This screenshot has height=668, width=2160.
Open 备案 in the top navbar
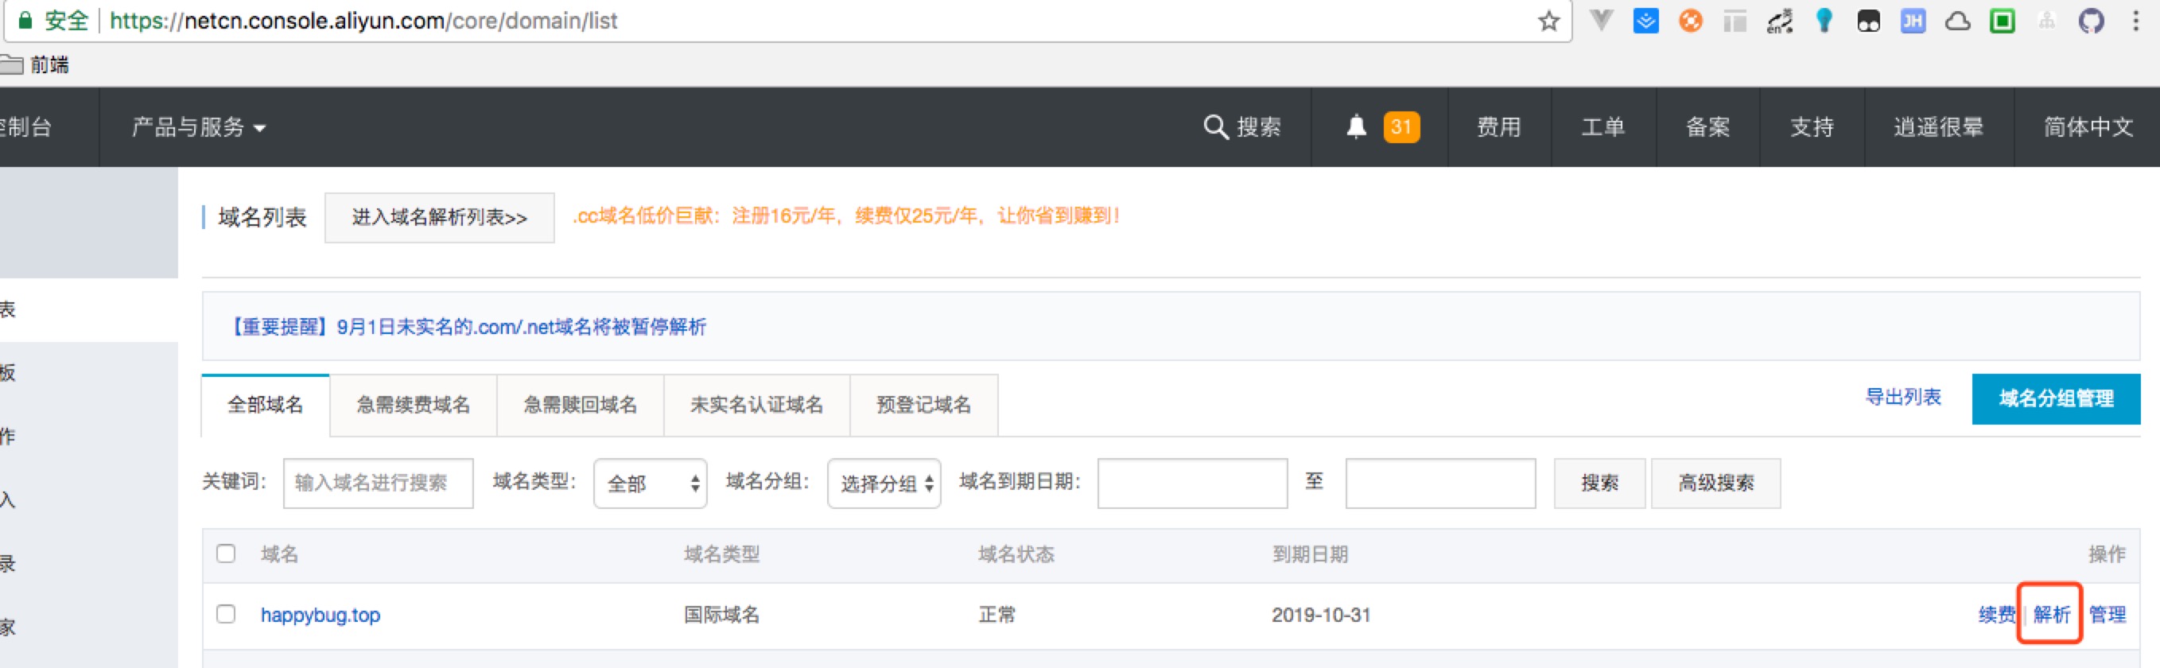click(x=1707, y=126)
